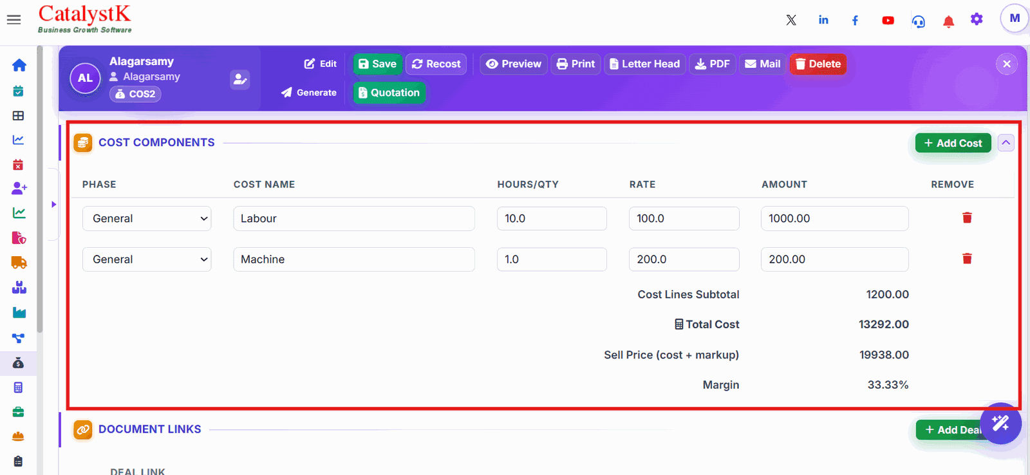Delete the Labour cost row

coord(967,218)
